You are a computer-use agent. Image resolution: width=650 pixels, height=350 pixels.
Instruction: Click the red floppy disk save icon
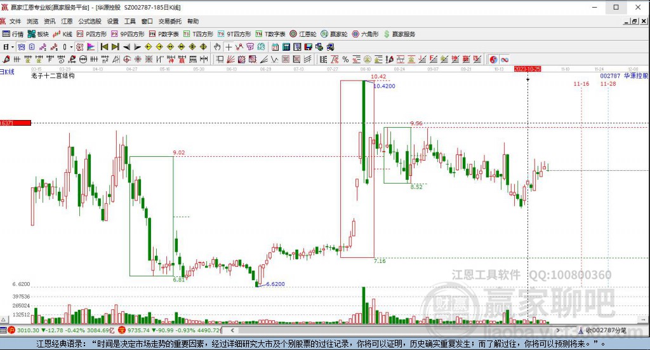point(308,47)
